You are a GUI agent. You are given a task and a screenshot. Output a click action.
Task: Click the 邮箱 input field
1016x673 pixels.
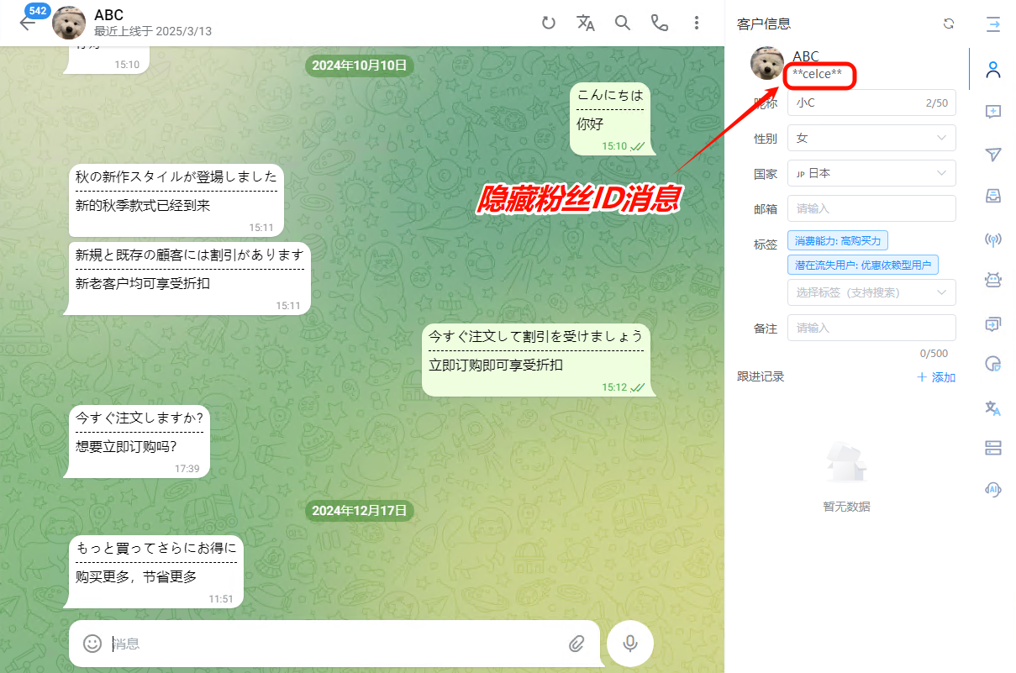pos(871,208)
